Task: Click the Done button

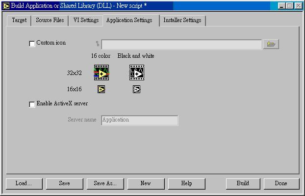Action: pyautogui.click(x=281, y=184)
